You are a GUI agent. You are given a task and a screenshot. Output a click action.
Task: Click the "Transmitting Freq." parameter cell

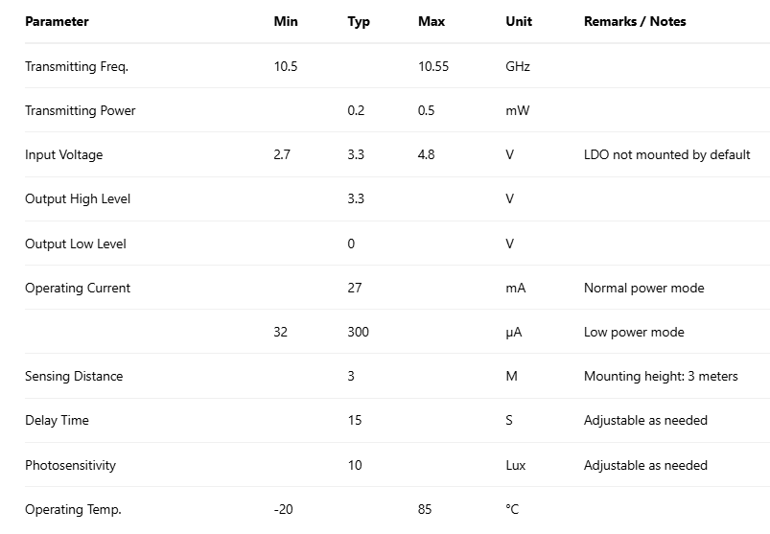pos(77,66)
